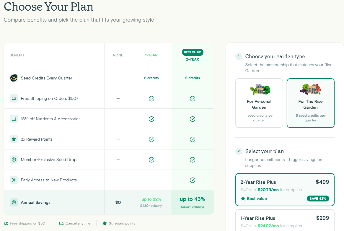344x231 pixels.
Task: Select the For Personal Garden option
Action: click(x=259, y=103)
